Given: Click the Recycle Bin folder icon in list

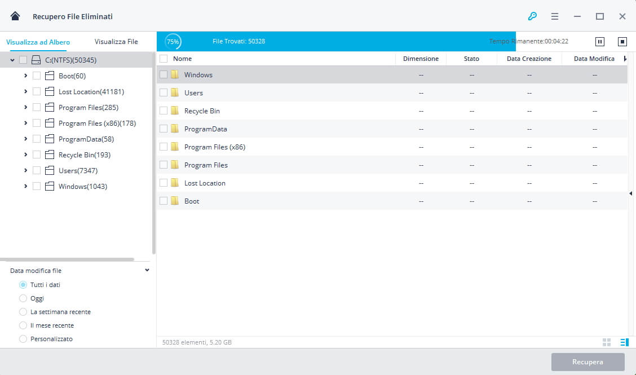Looking at the screenshot, I should pos(175,111).
